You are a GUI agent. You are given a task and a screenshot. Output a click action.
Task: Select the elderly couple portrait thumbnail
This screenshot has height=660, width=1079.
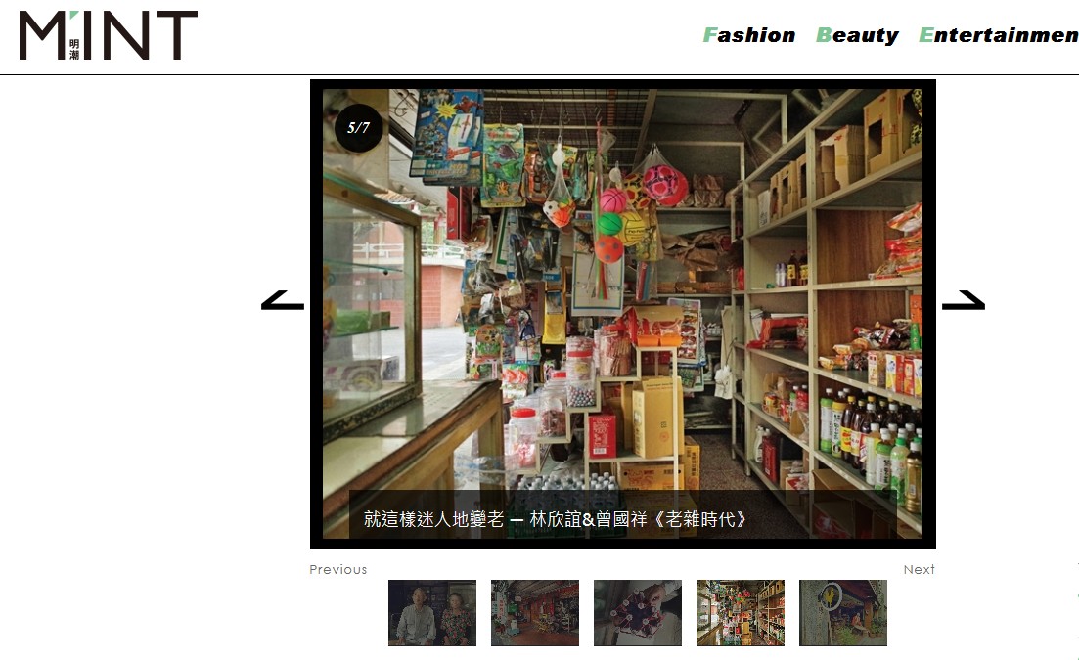432,612
